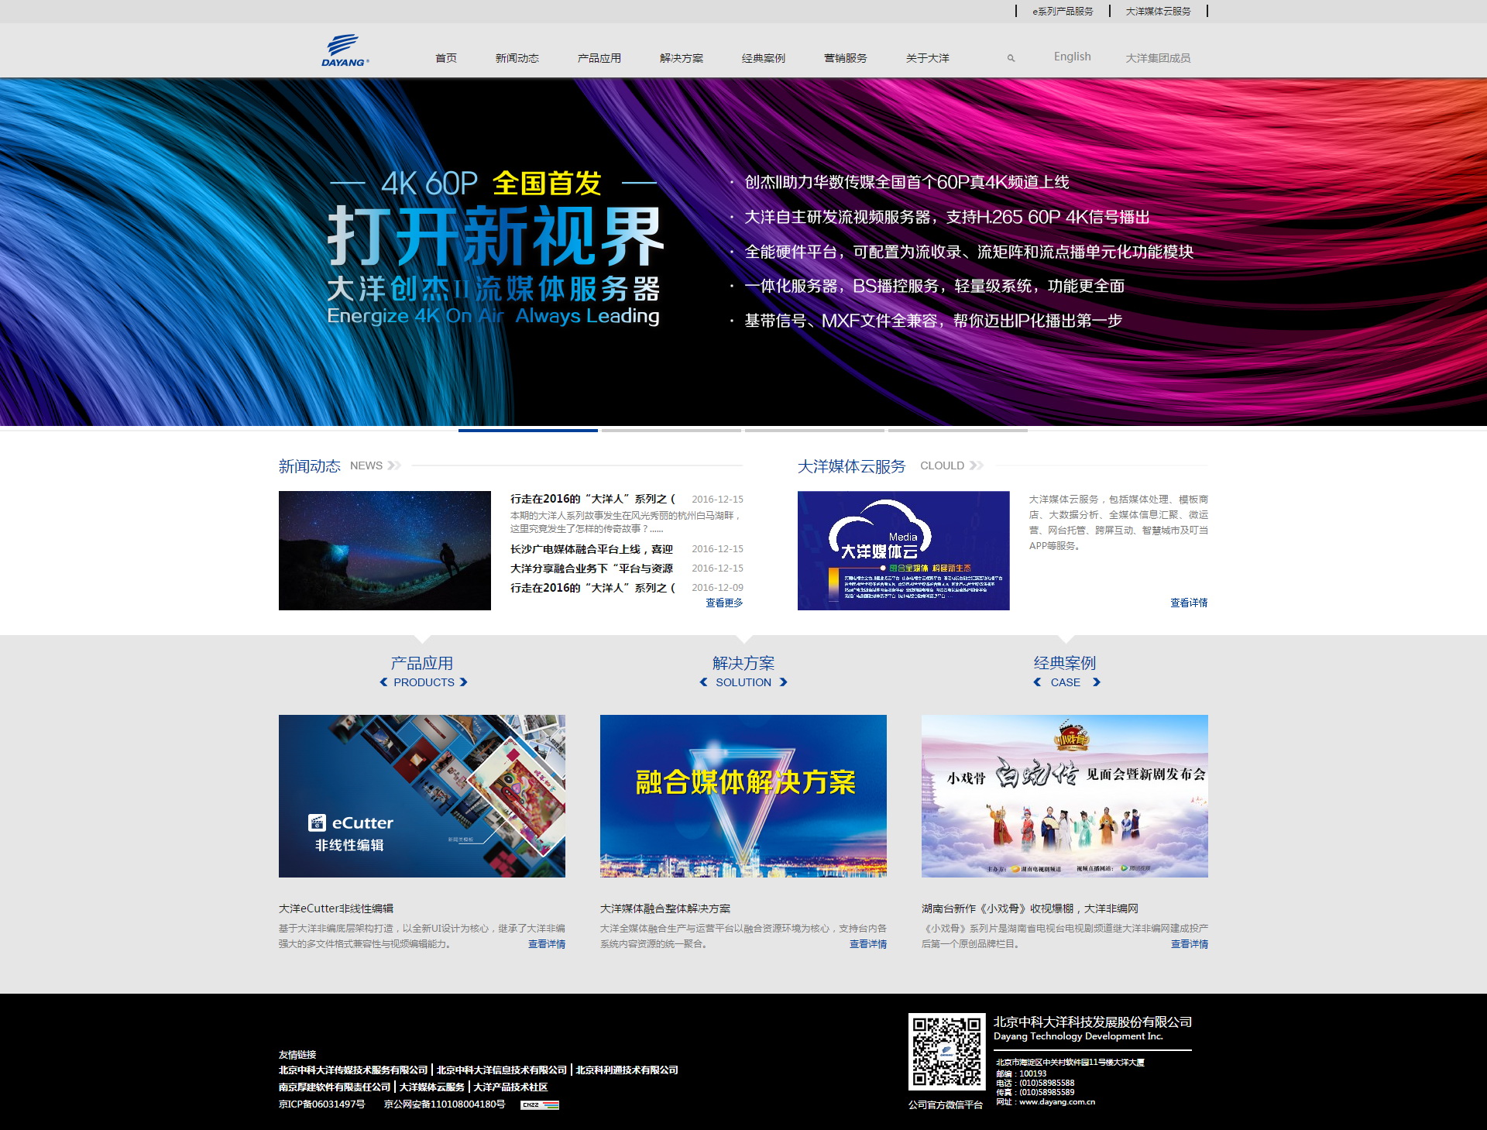Click the right arrow beside CASE

[x=1097, y=682]
